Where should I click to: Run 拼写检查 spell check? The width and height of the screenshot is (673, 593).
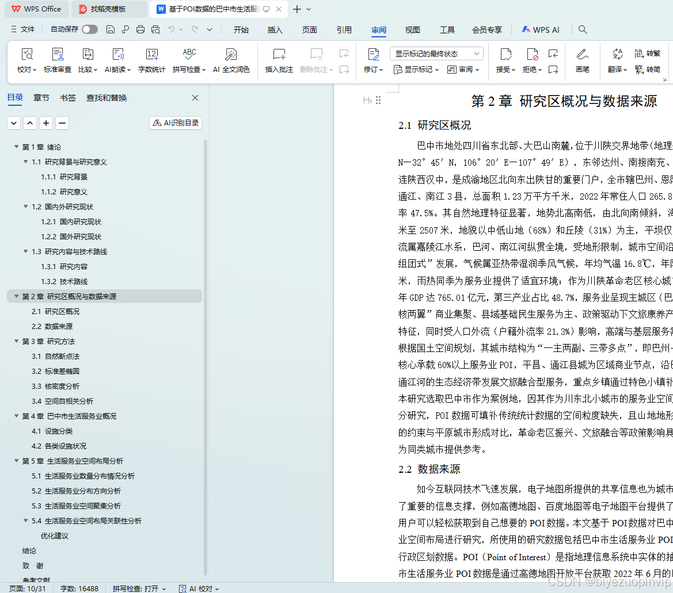click(x=189, y=60)
